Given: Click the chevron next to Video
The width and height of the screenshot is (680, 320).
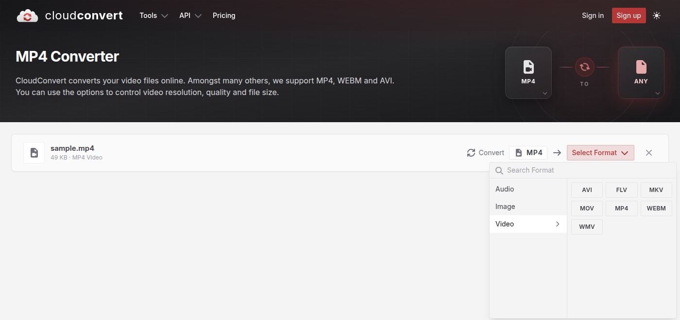Looking at the screenshot, I should (x=558, y=224).
